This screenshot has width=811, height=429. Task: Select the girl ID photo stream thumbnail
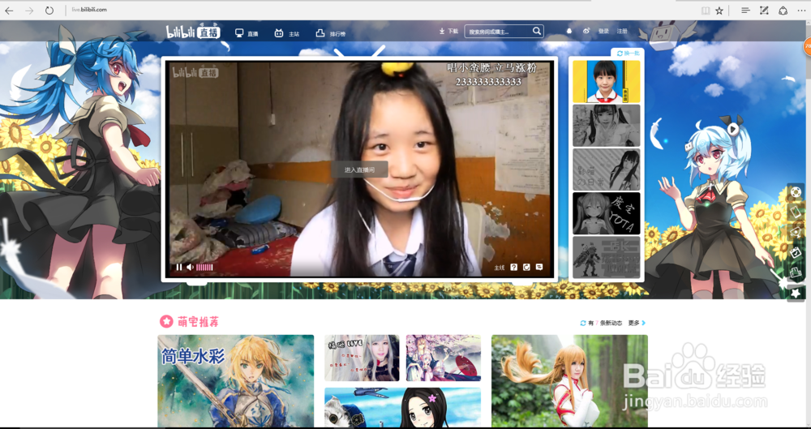[x=606, y=81]
